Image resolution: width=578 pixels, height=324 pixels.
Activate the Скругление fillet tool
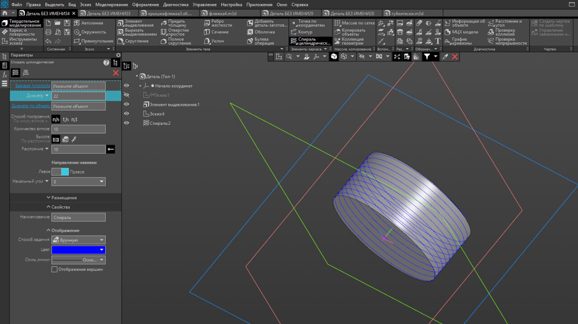click(x=133, y=41)
